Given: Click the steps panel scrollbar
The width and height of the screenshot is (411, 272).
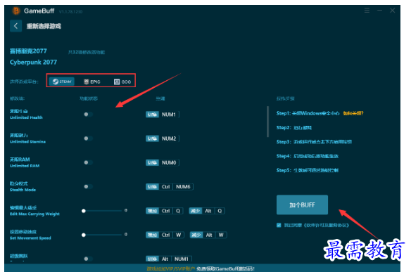Looking at the screenshot, I should click(267, 122).
